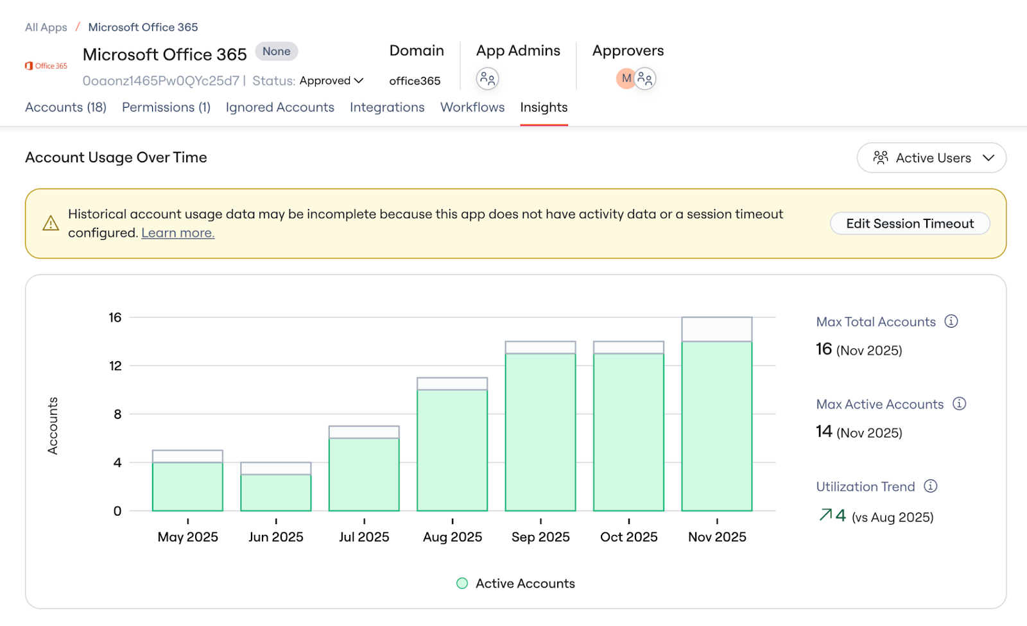
Task: Click the Microsoft Office 365 breadcrumb
Action: pyautogui.click(x=143, y=27)
